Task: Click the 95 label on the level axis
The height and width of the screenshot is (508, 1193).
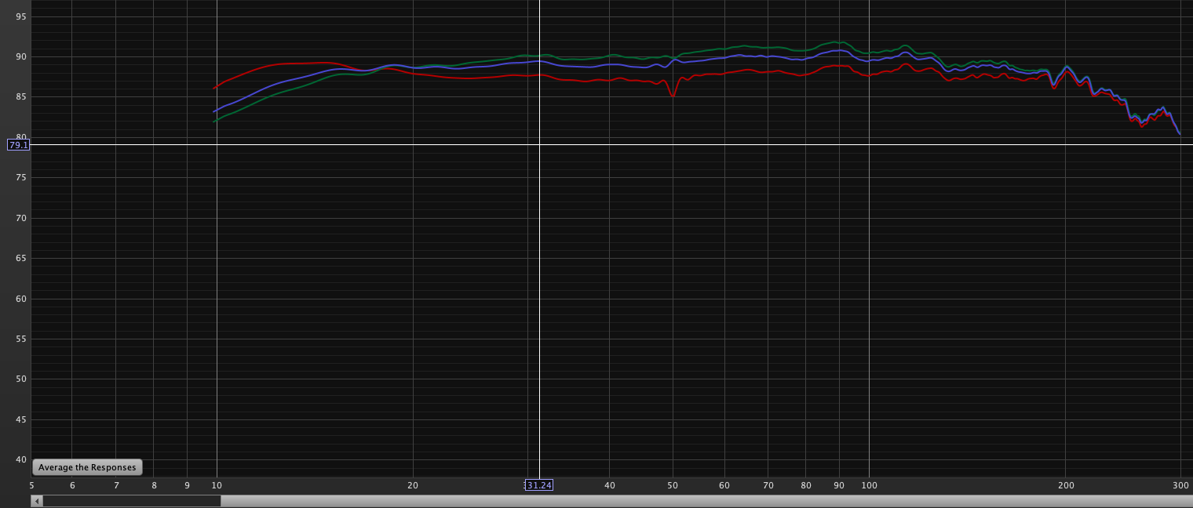Action: point(20,16)
